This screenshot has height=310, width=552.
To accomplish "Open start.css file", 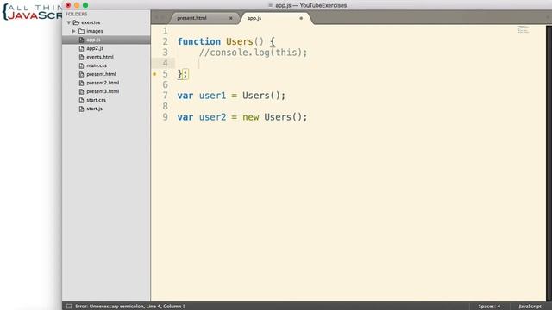I will [x=96, y=100].
